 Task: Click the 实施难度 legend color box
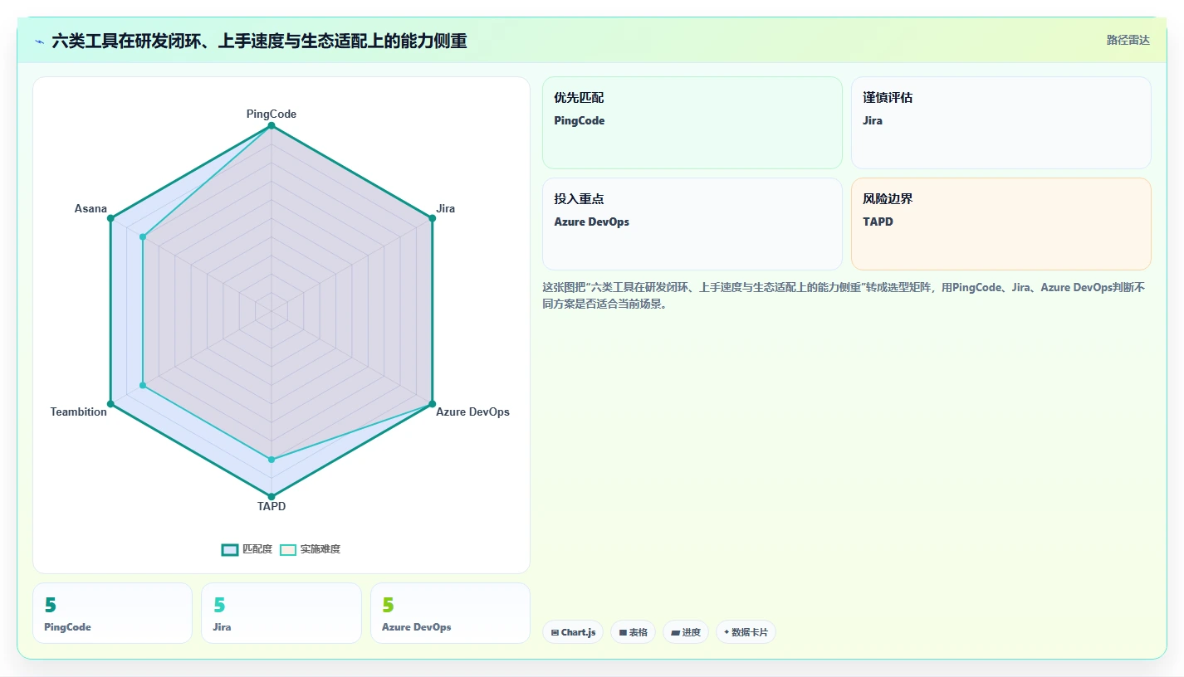288,549
